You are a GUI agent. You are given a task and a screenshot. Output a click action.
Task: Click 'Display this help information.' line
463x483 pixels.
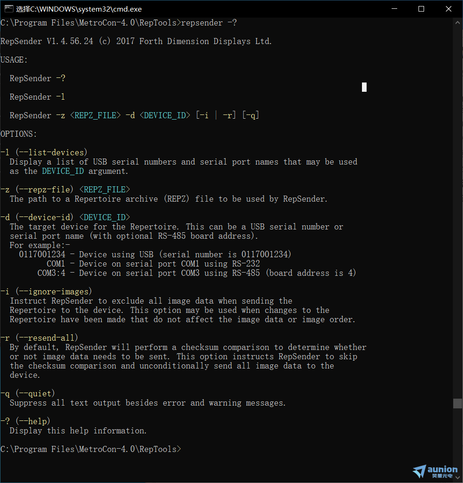point(78,431)
